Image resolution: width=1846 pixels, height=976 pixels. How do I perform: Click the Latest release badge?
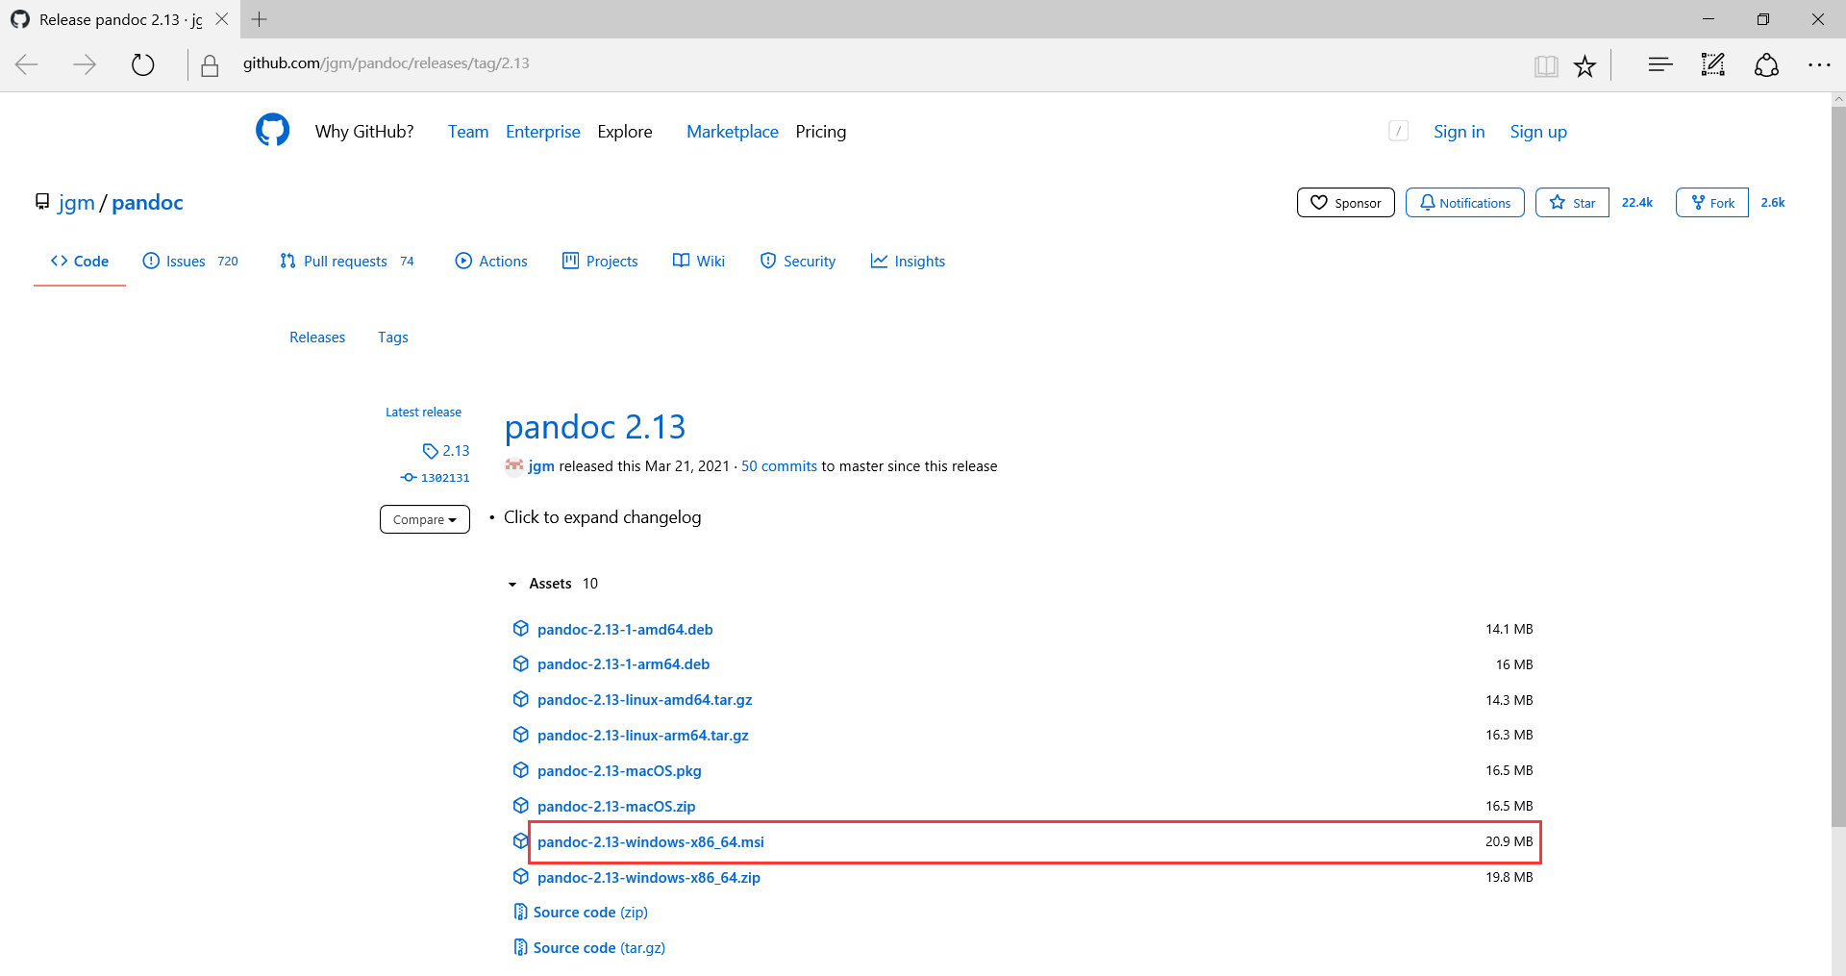423,413
